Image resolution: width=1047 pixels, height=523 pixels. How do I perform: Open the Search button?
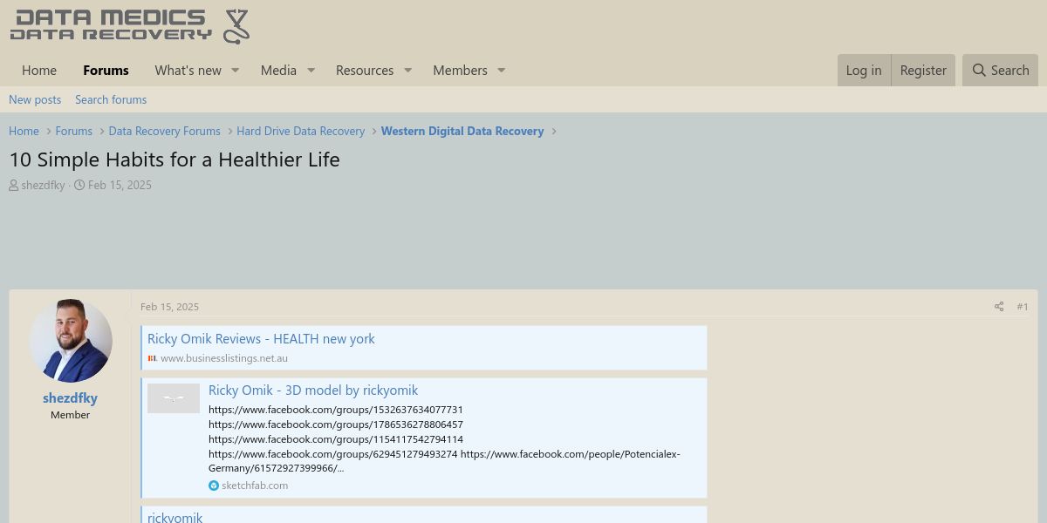click(x=1001, y=71)
